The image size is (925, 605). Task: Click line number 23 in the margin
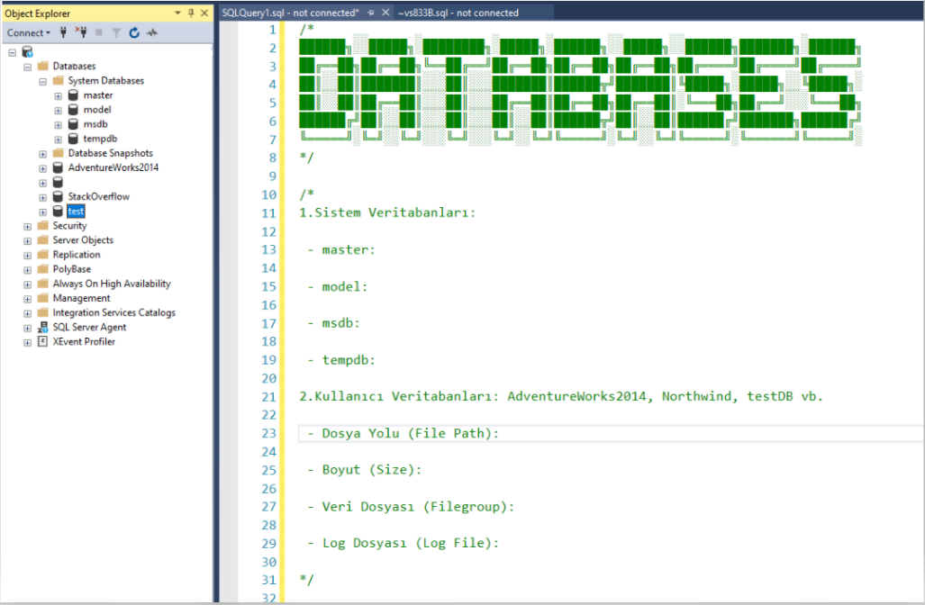click(268, 433)
